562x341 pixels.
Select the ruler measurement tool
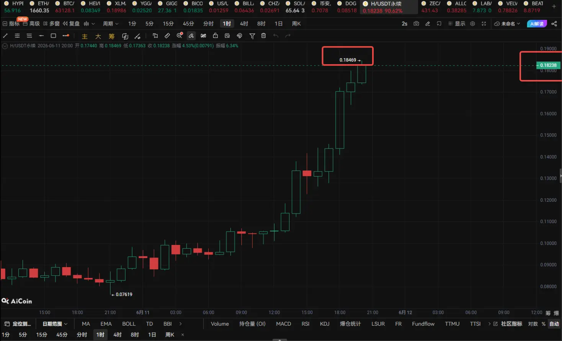pos(167,36)
